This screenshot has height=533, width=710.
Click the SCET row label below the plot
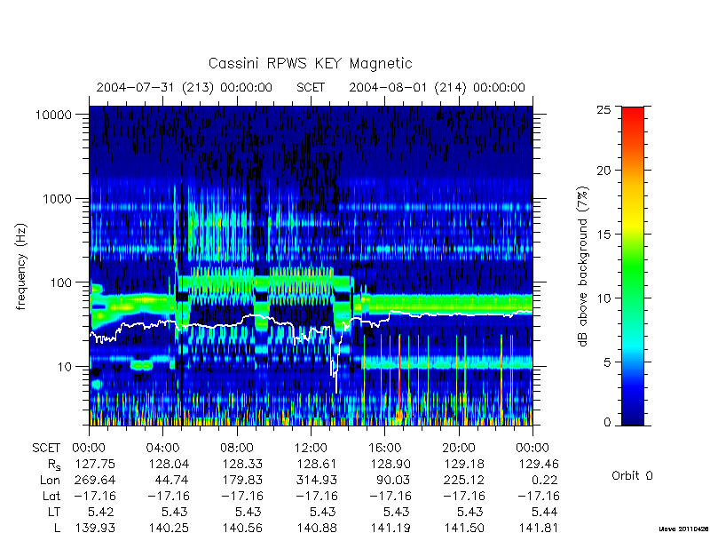(x=46, y=449)
